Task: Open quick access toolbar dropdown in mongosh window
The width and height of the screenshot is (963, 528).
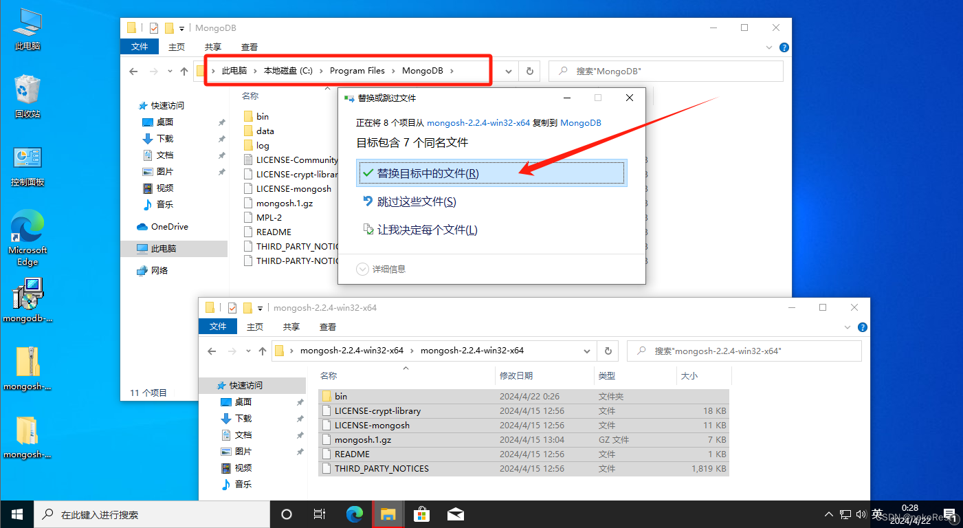Action: 261,309
